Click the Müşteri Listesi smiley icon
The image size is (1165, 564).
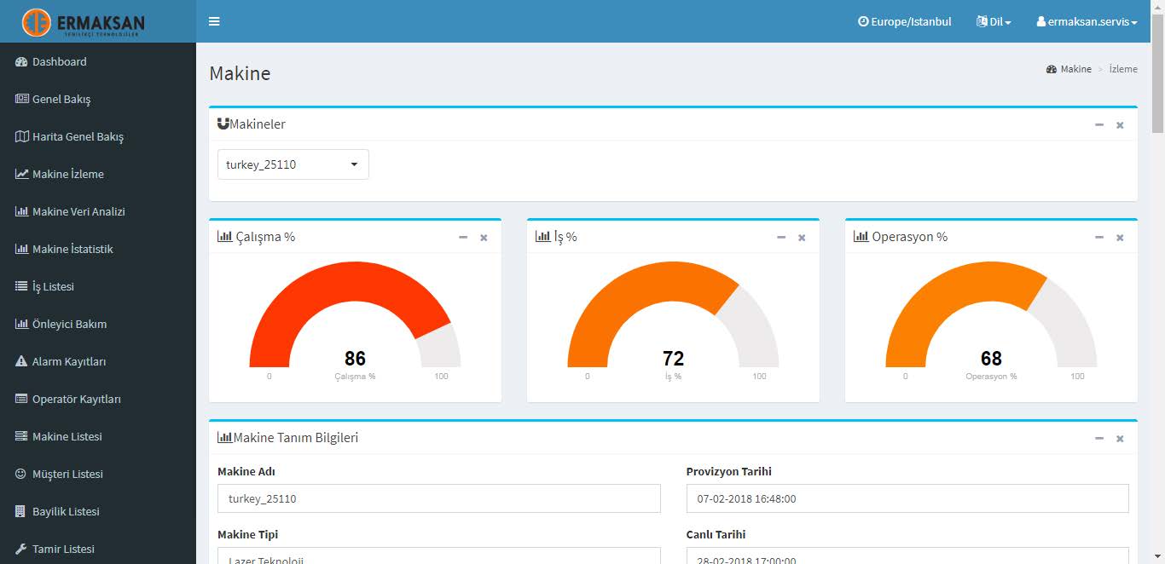click(x=21, y=475)
